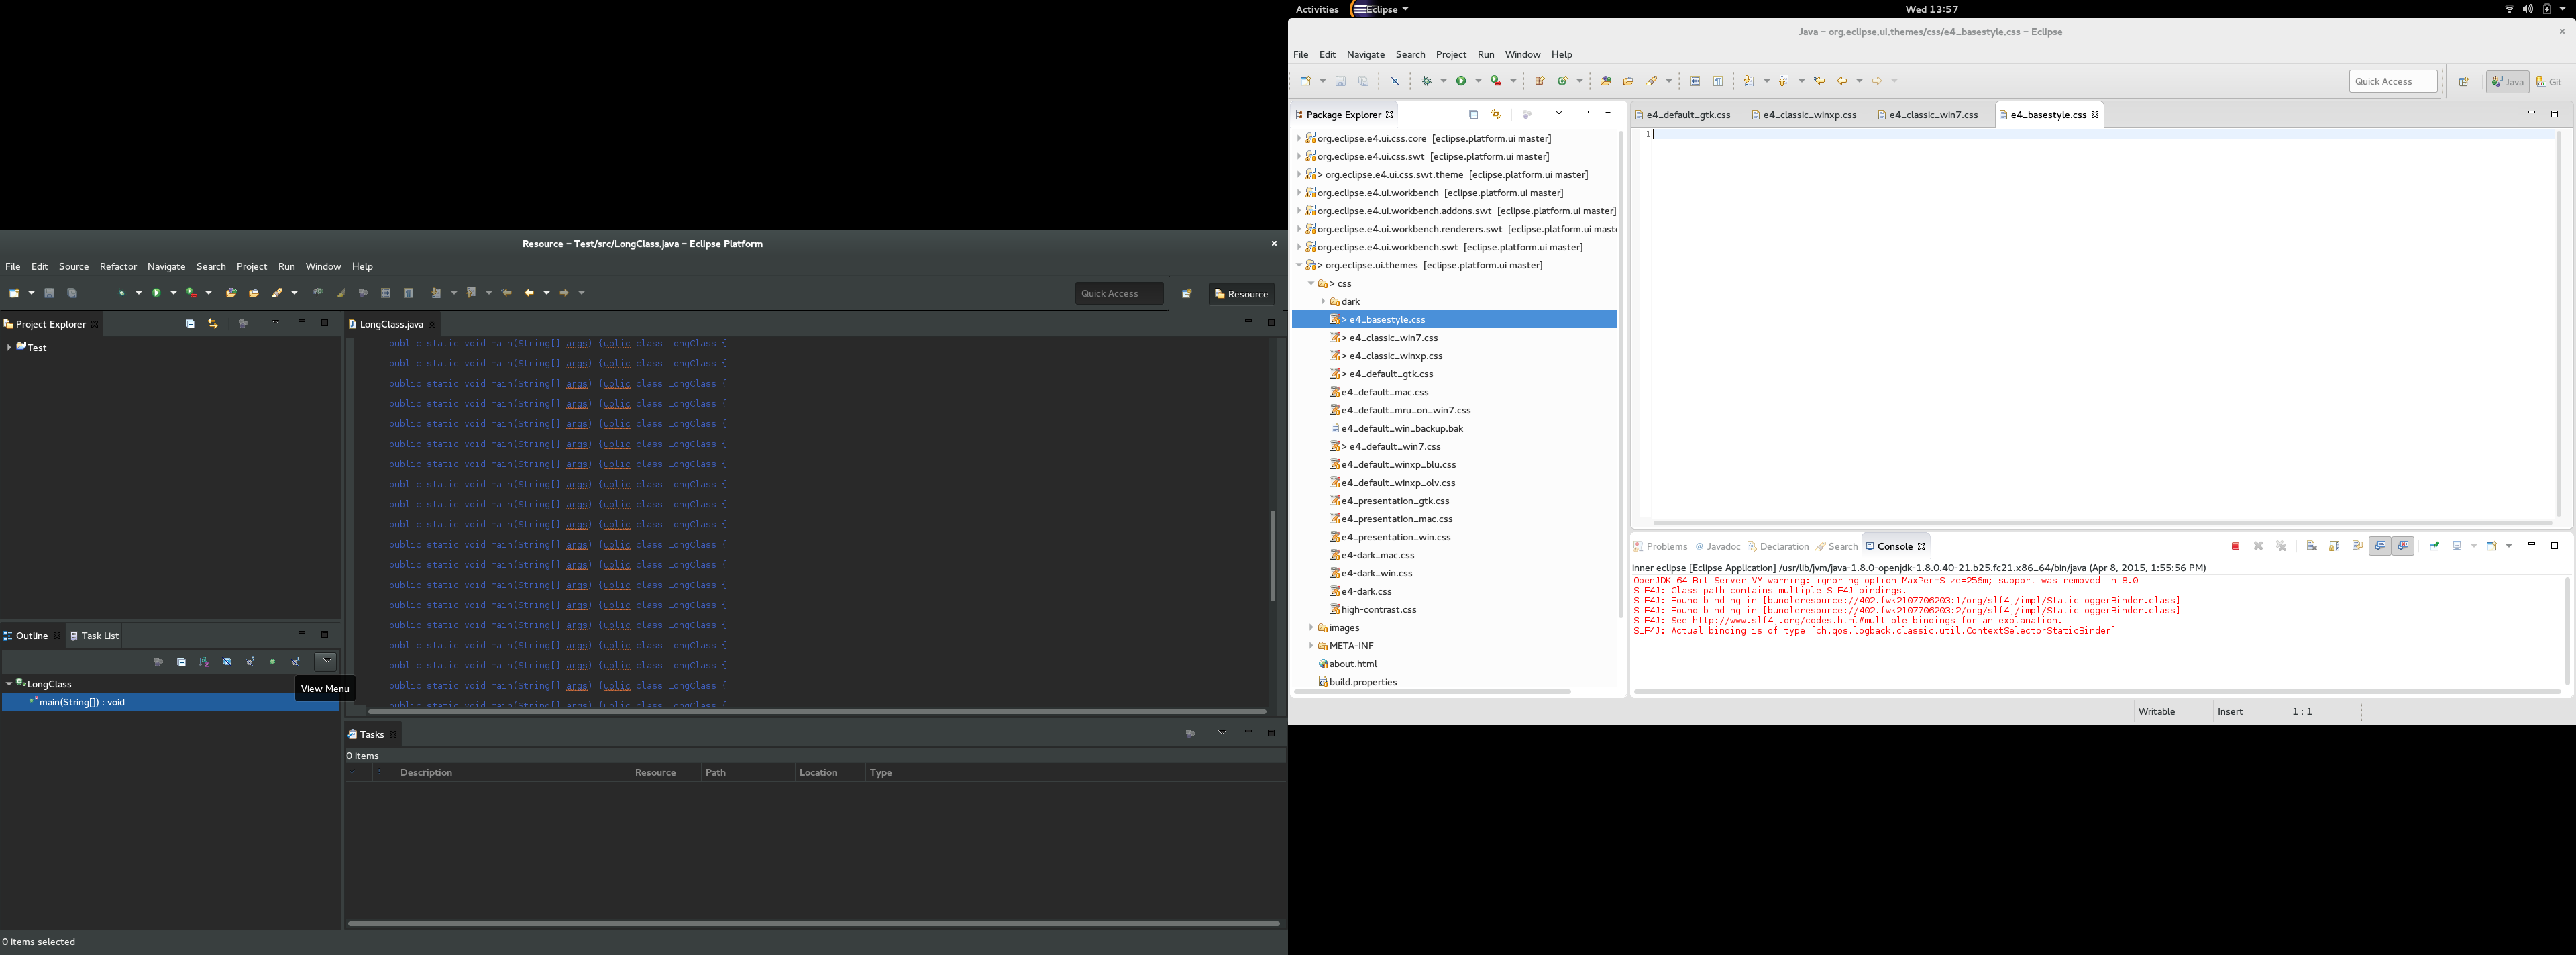The width and height of the screenshot is (2576, 955).
Task: Click vertical scrollbar in Package Explorer
Action: click(x=1620, y=375)
